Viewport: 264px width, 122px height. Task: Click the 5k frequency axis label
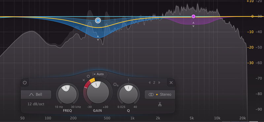click(192, 118)
